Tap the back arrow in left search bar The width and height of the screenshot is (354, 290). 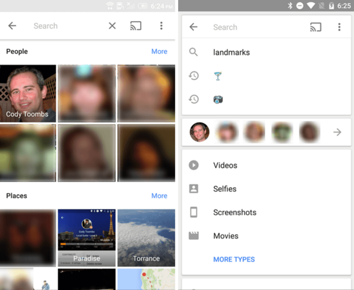point(12,26)
